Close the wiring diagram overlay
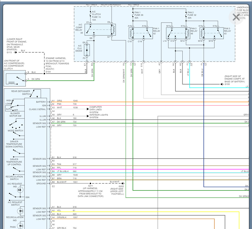The height and width of the screenshot is (229, 252). coord(236,17)
